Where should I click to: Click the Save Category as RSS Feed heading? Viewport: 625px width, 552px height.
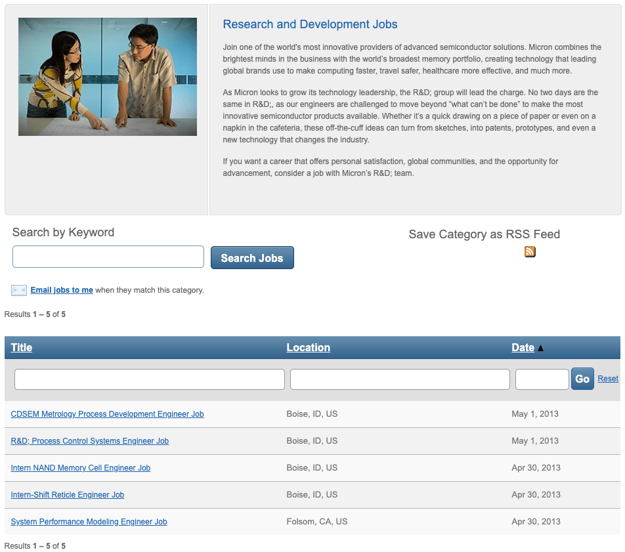pos(485,234)
